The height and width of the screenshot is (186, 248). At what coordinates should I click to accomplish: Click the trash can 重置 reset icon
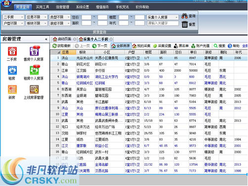185,24
